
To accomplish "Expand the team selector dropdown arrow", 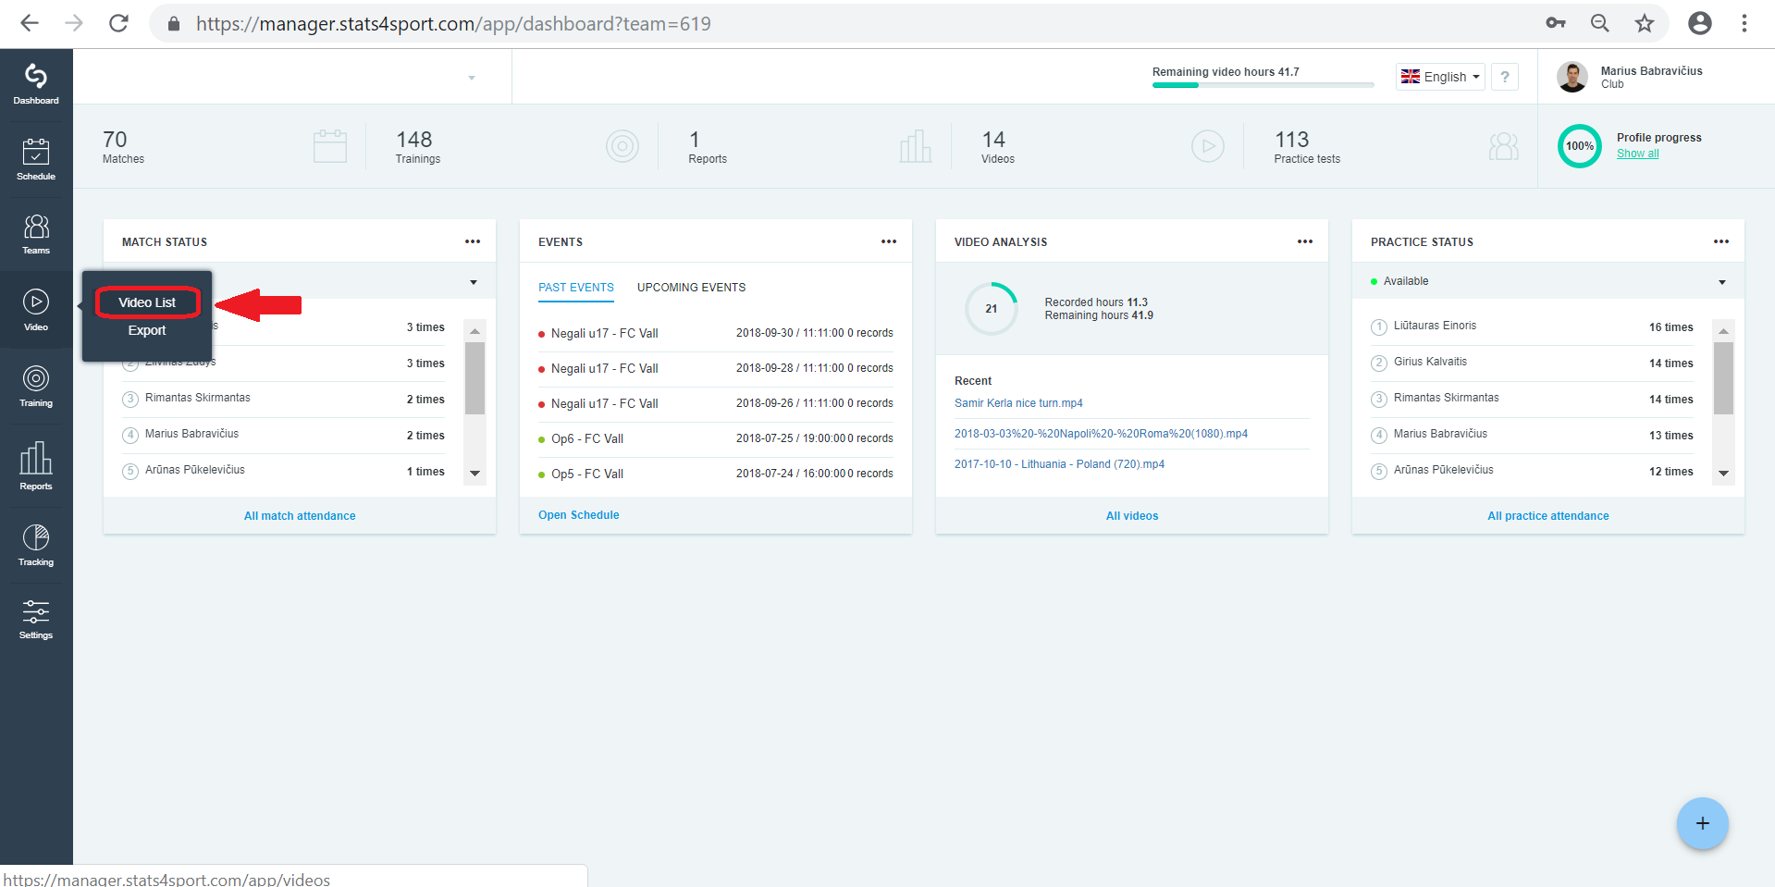I will coord(472,78).
